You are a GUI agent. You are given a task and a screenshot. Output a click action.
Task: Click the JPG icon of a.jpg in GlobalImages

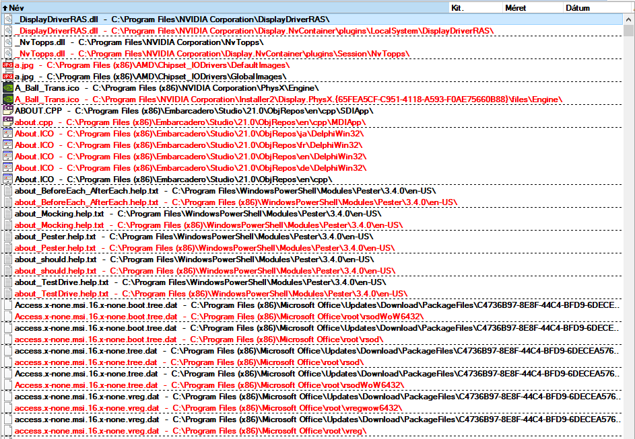7,77
